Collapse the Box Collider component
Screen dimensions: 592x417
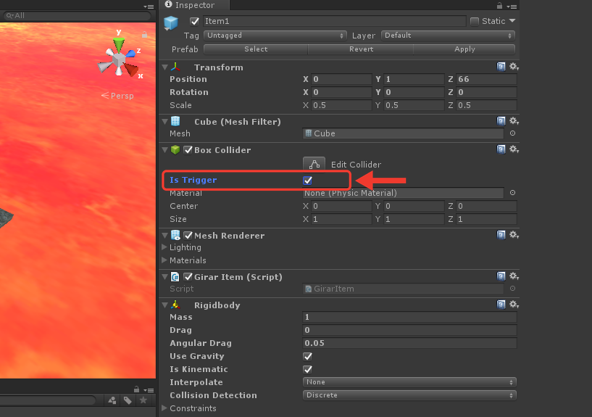point(165,150)
